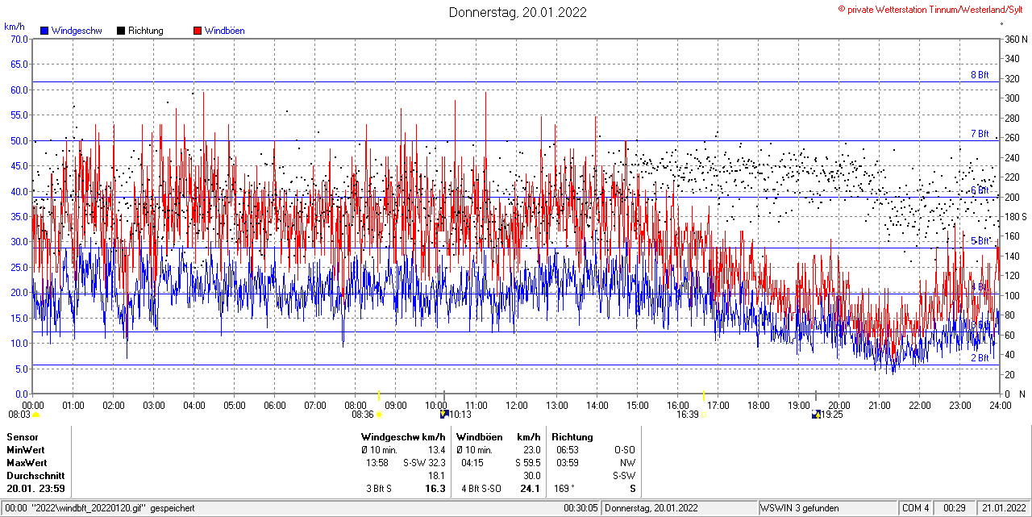This screenshot has width=1032, height=517.
Task: Click the 70.0 value on speed axis
Action: pos(19,39)
